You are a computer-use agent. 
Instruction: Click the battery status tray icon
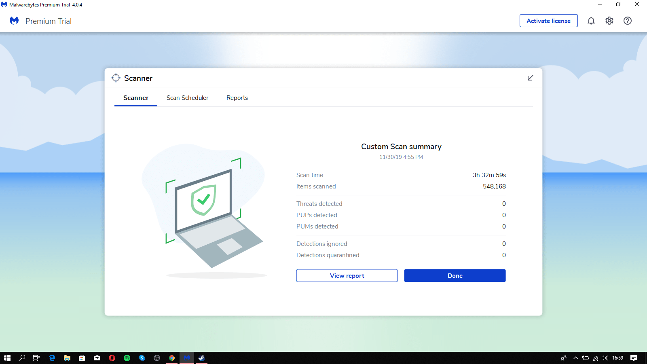(586, 358)
